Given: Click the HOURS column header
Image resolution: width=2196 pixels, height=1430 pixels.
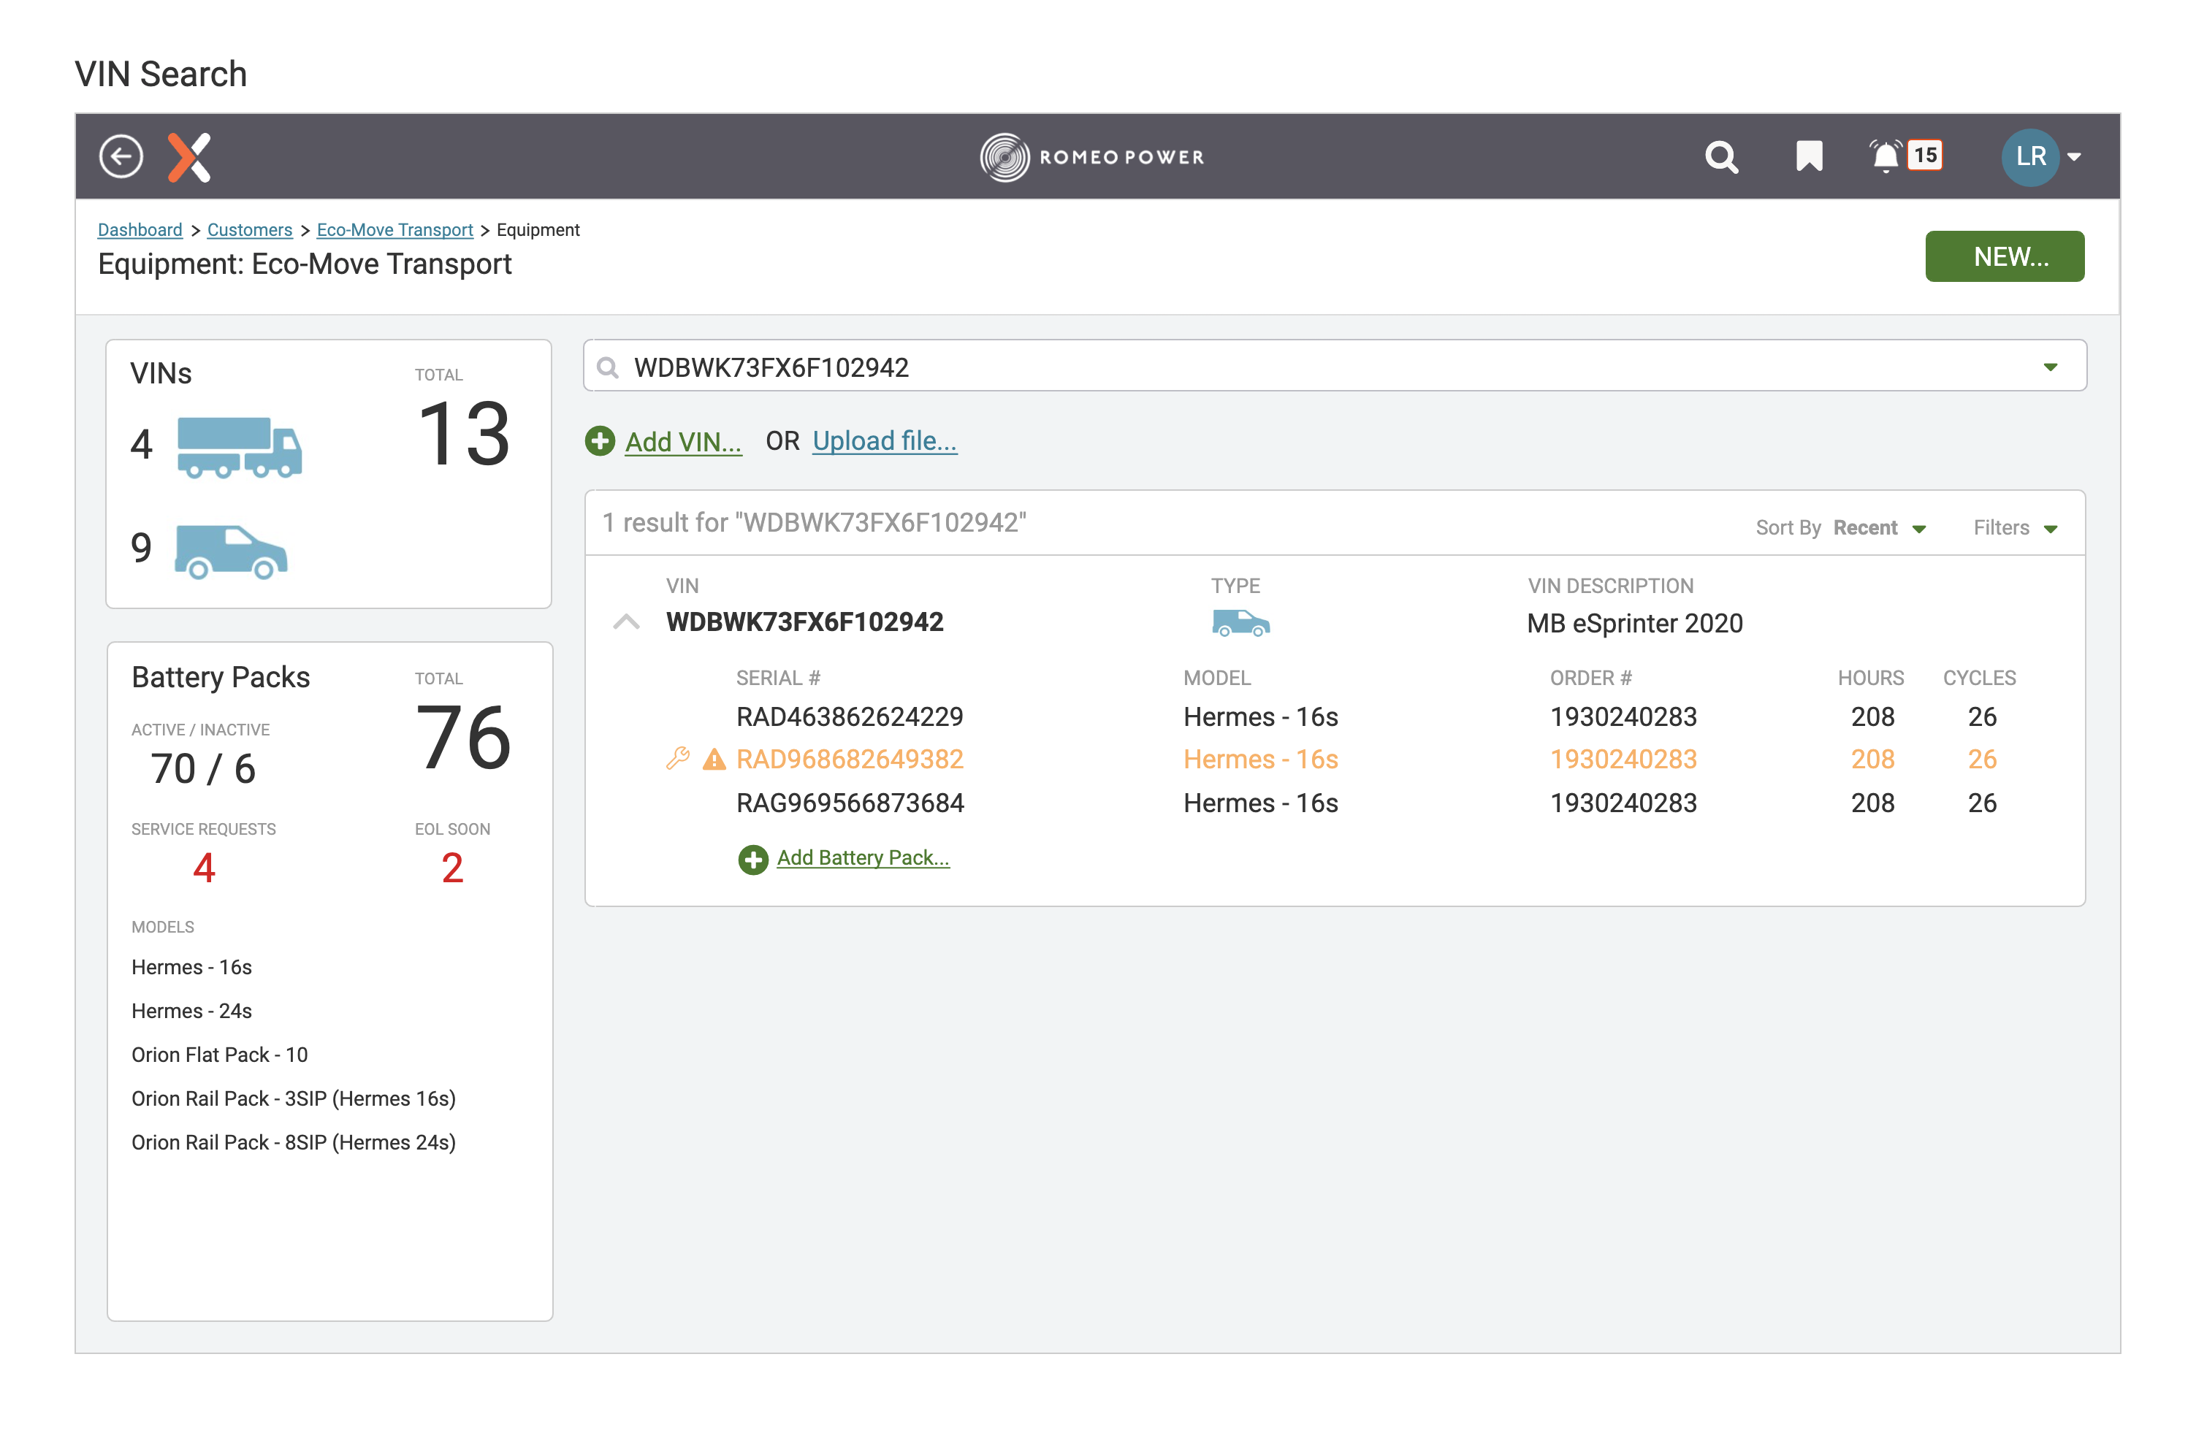Looking at the screenshot, I should click(1870, 678).
